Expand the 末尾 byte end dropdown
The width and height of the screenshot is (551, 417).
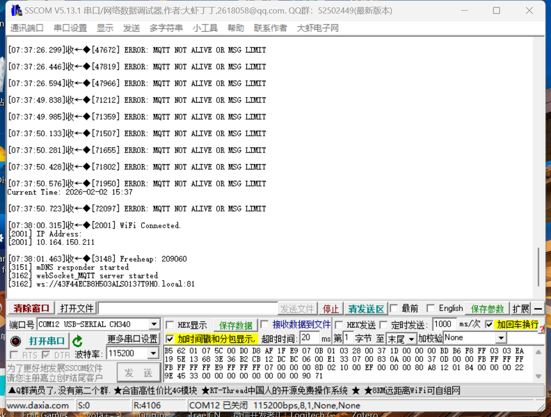pyautogui.click(x=411, y=339)
